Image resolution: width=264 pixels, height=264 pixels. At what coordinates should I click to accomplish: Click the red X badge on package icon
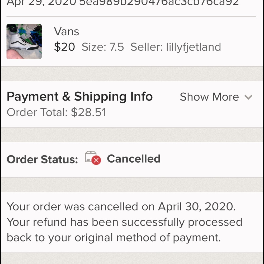96,160
